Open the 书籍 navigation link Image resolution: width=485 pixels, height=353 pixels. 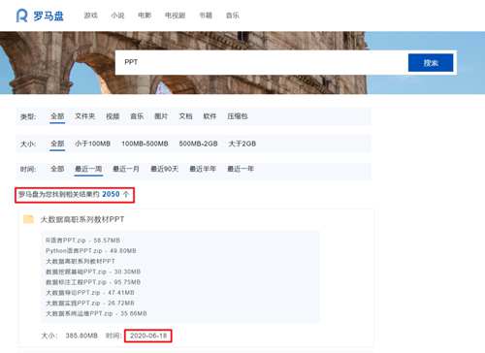(206, 16)
